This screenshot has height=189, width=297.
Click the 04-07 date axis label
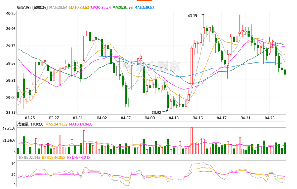point(126,118)
